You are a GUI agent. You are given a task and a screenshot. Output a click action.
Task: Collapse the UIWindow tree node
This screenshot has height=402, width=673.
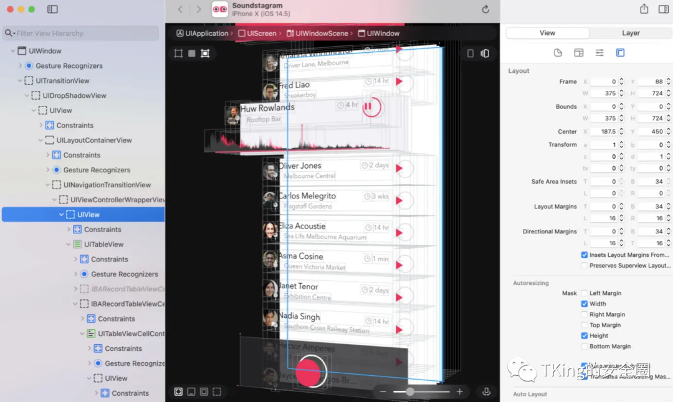pyautogui.click(x=13, y=51)
